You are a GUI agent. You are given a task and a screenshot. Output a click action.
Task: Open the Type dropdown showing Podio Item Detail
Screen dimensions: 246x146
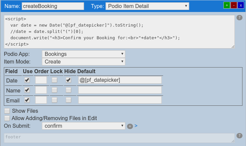tap(147, 6)
